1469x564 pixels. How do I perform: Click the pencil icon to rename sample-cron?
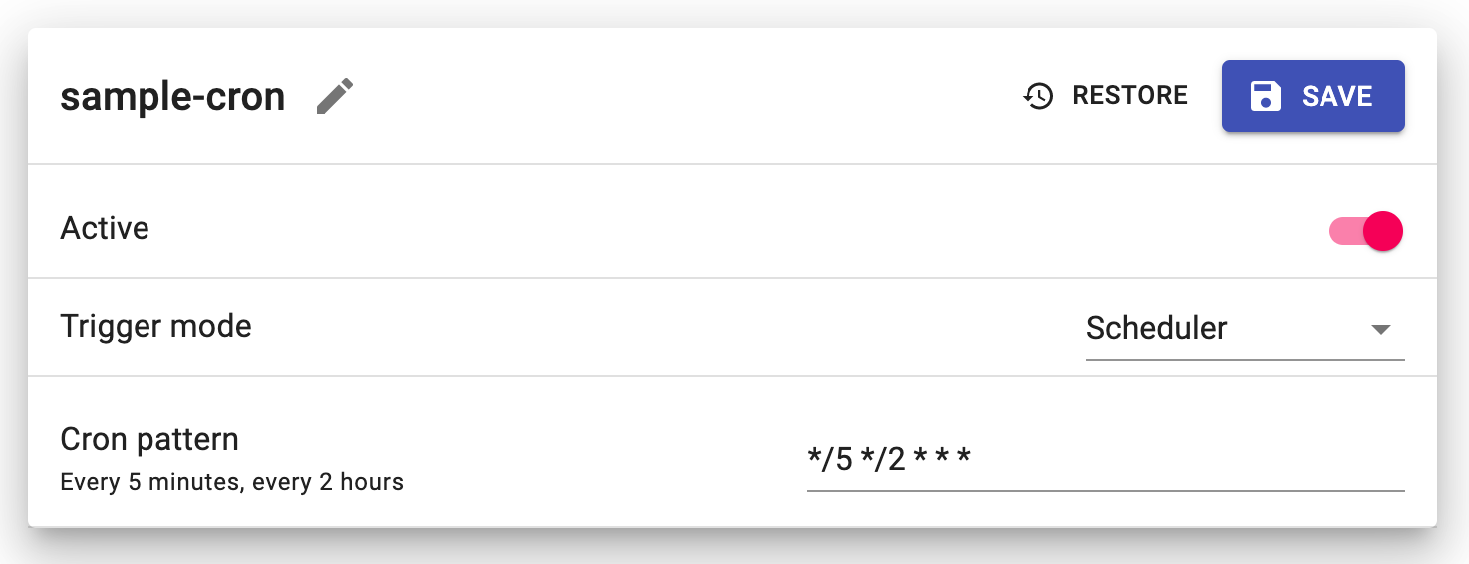(335, 97)
